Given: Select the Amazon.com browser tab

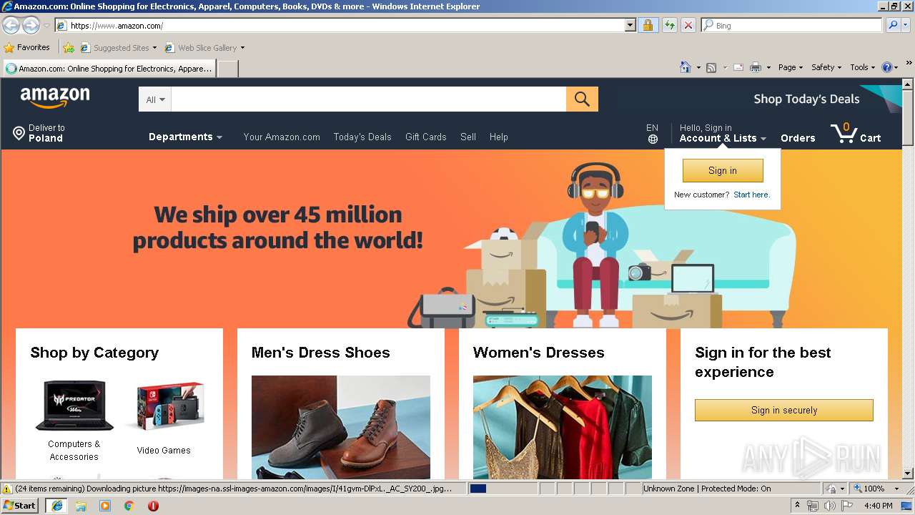Looking at the screenshot, I should point(109,69).
